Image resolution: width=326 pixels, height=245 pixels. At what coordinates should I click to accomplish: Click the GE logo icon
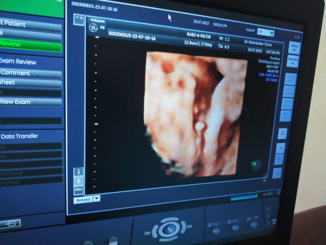click(x=93, y=28)
